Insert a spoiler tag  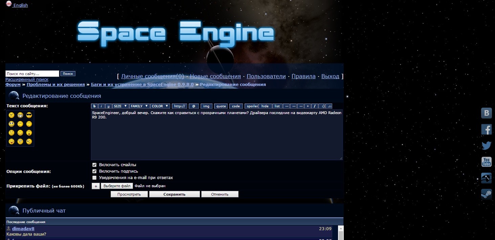pos(251,106)
